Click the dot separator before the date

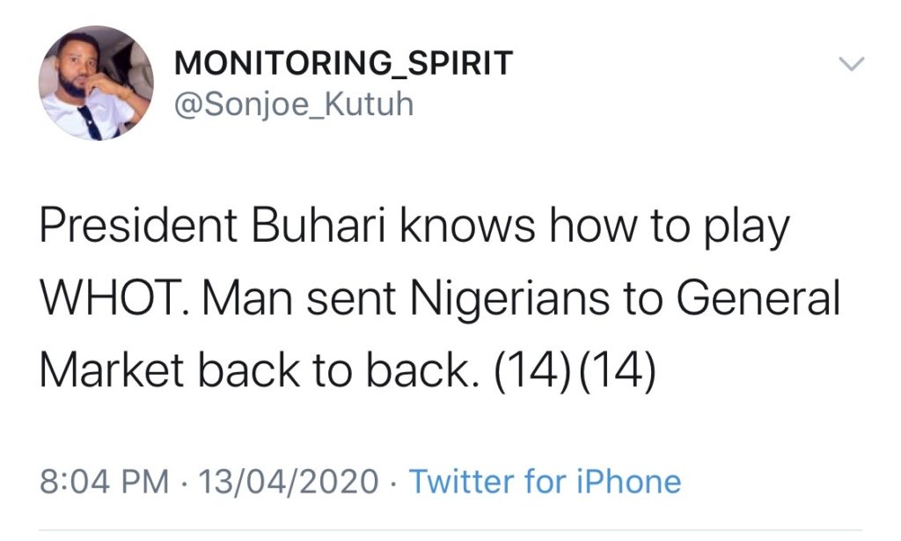point(185,481)
